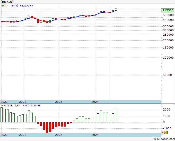Select the moving average value 662250.67

27,6
